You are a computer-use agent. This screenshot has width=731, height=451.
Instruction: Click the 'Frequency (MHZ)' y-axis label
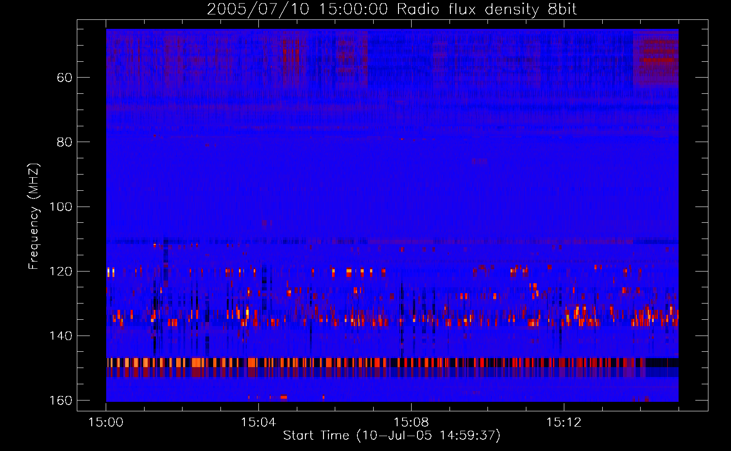click(34, 216)
